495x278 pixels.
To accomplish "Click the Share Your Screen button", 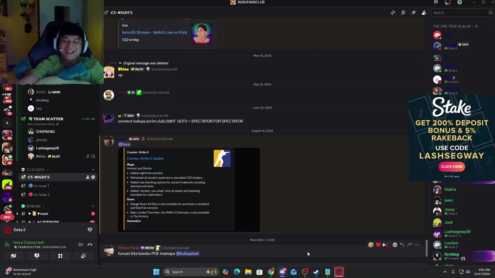I will 37,256.
